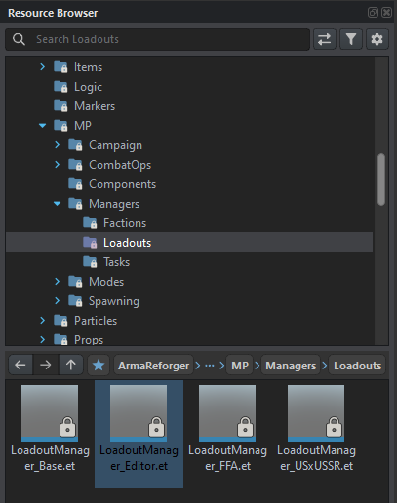
Task: Click the Search Loadouts field
Action: coord(157,39)
